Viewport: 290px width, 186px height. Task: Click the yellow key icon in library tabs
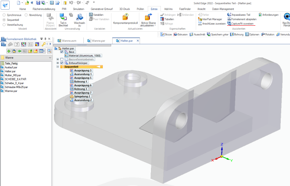pyautogui.click(x=43, y=44)
